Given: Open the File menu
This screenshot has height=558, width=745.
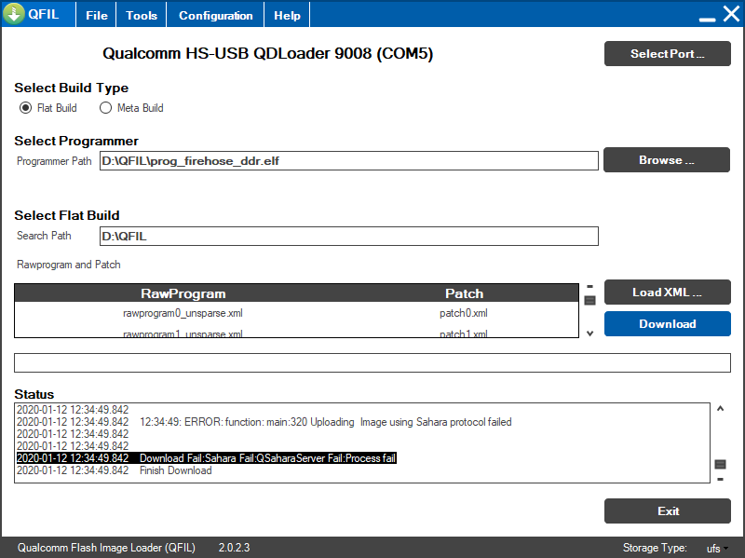Looking at the screenshot, I should pos(97,15).
